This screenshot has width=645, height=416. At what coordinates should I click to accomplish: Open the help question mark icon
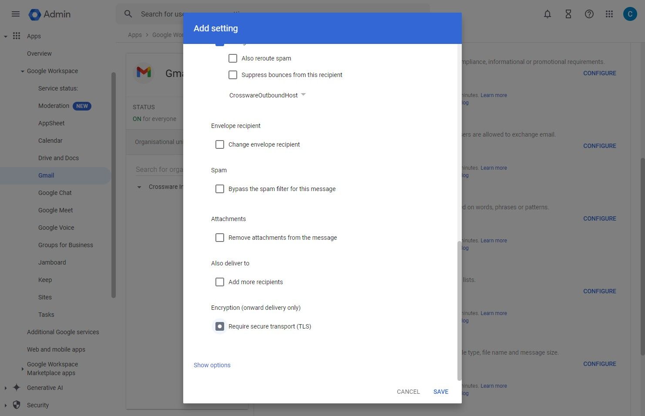[x=589, y=14]
